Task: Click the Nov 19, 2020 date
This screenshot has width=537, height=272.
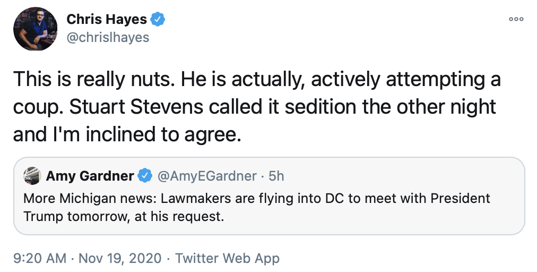Action: point(119,259)
